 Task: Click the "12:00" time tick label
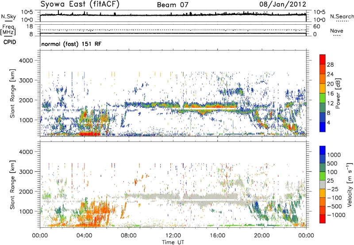pyautogui.click(x=173, y=236)
